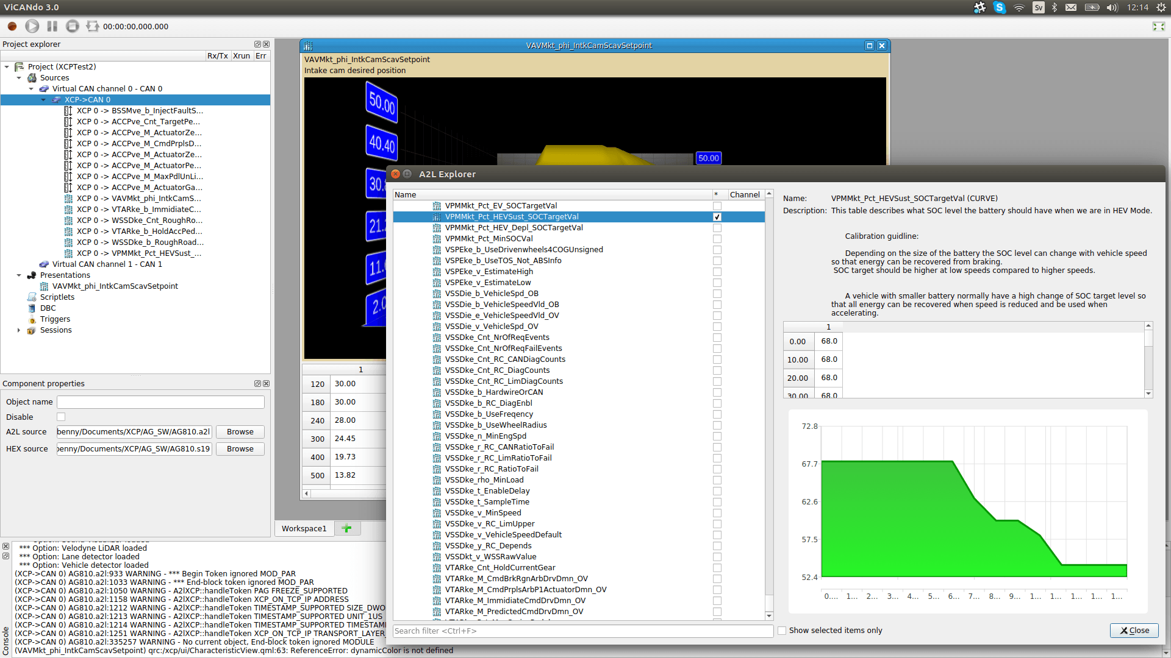Close the Component properties panel
Image resolution: width=1171 pixels, height=658 pixels.
[266, 383]
